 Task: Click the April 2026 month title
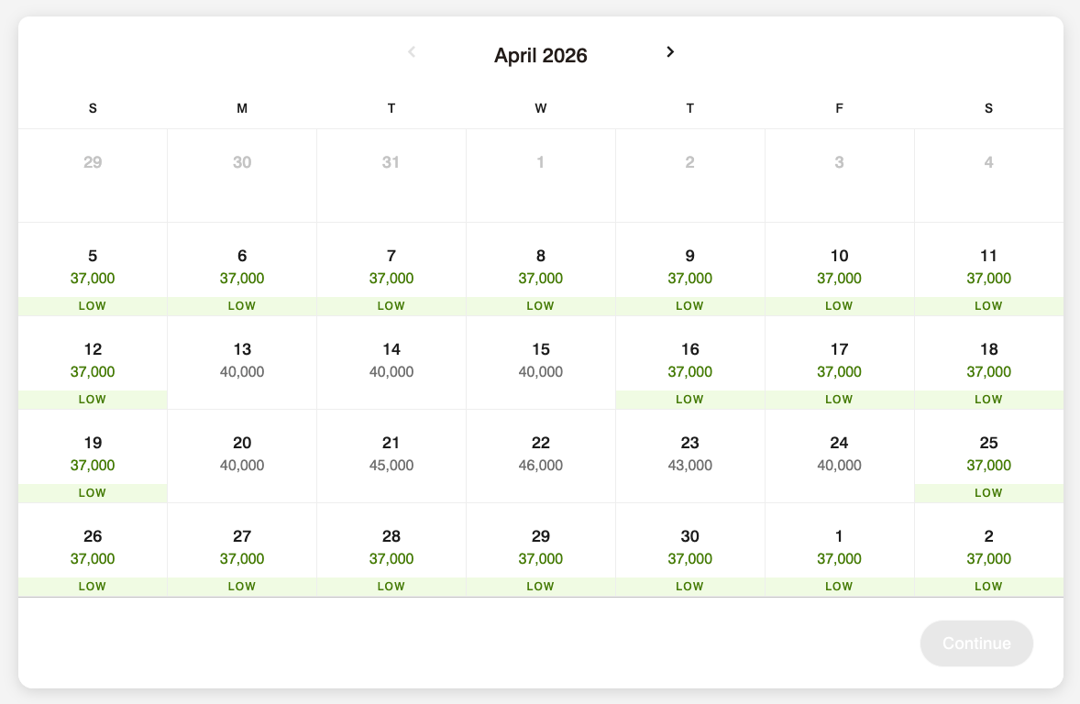[x=541, y=56]
